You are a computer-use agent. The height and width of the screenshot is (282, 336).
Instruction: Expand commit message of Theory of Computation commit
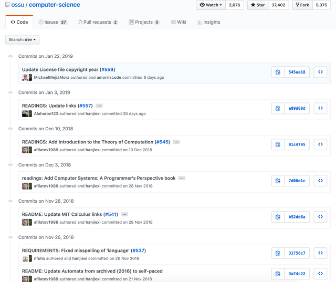[x=176, y=142]
